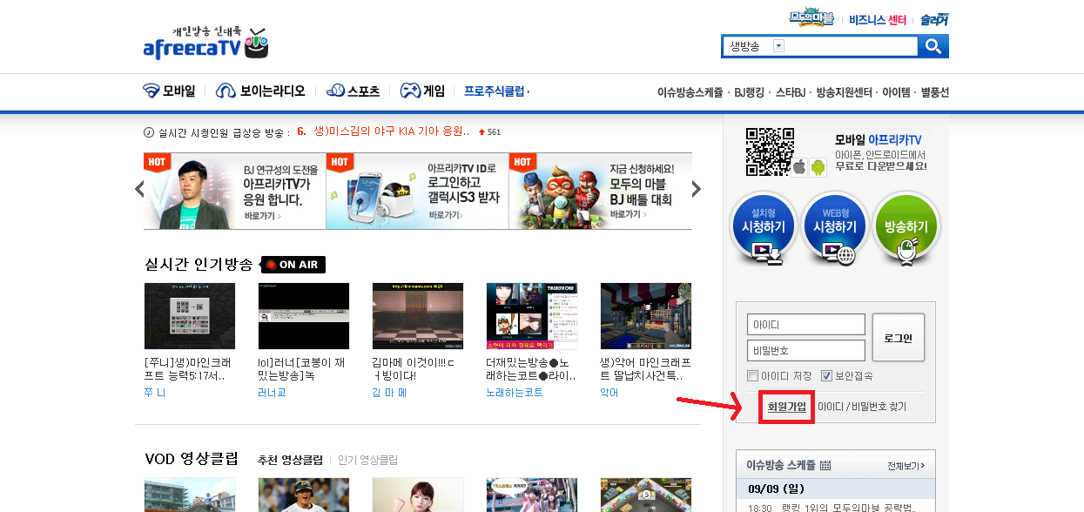Viewport: 1084px width, 512px height.
Task: Open the 김마메 이것이 broadcast thumbnail
Action: coord(418,316)
